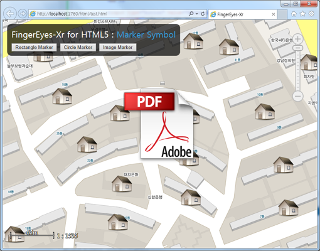Select the FingerEyes-Xr browser tab
Viewport: 320px width, 251px height.
[243, 14]
